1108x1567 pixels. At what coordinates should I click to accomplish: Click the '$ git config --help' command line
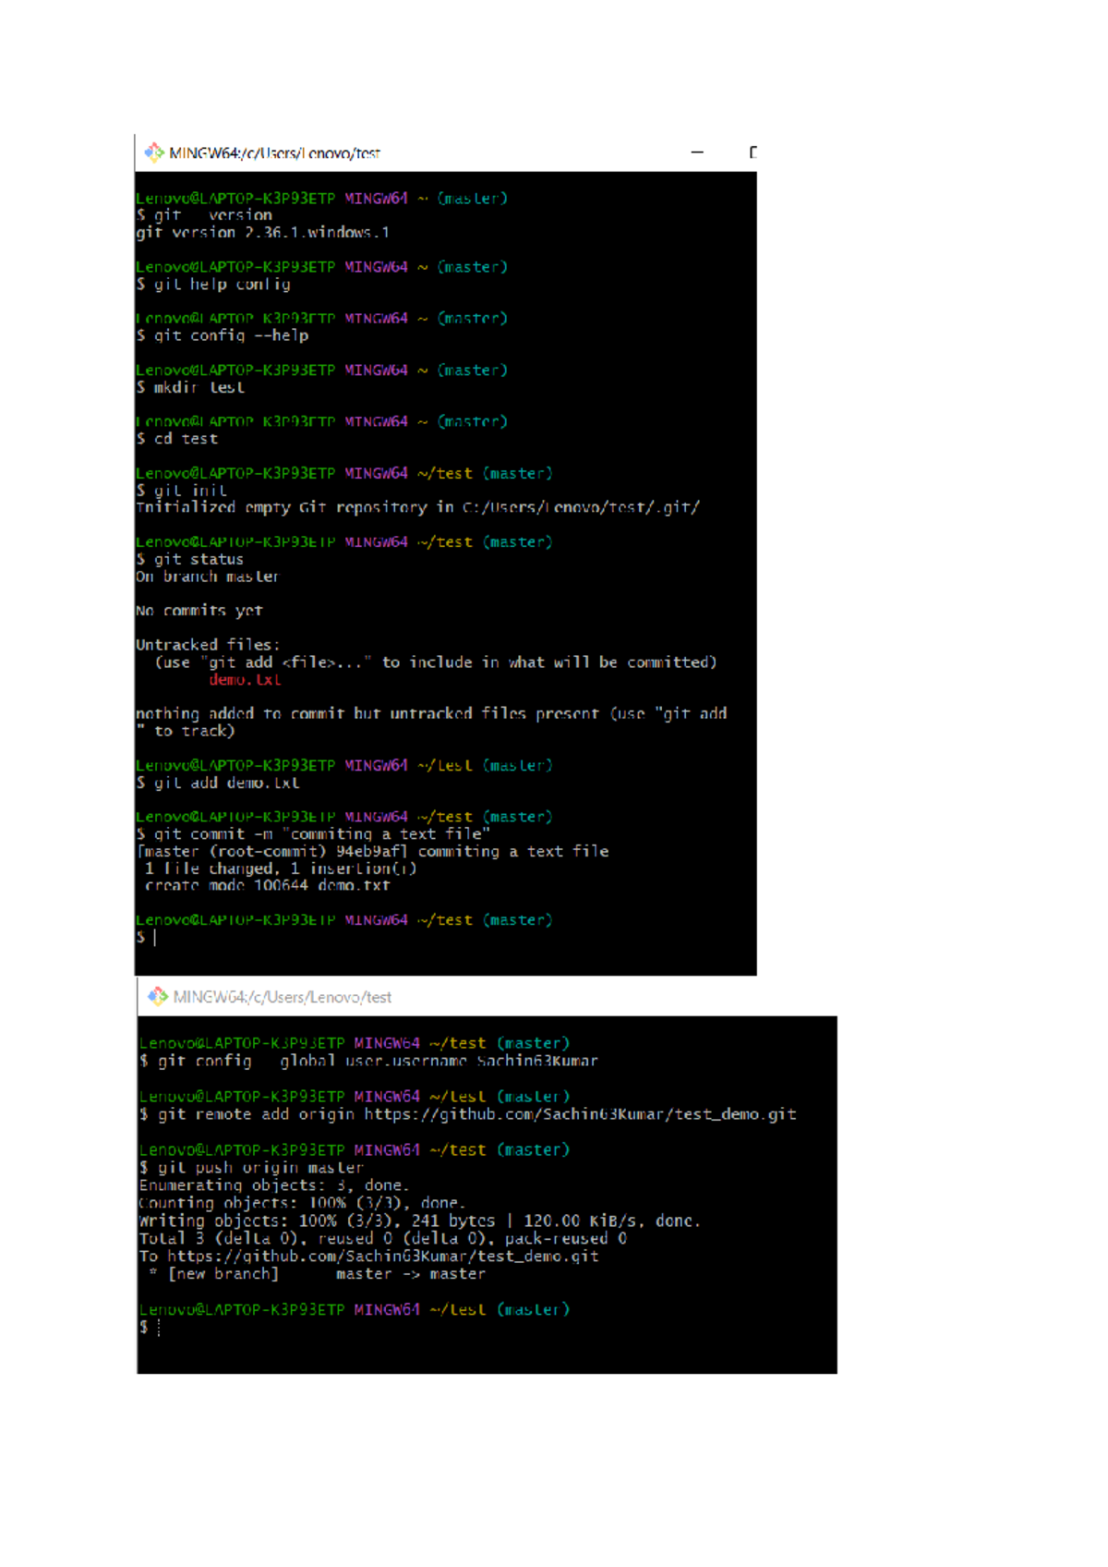click(223, 335)
